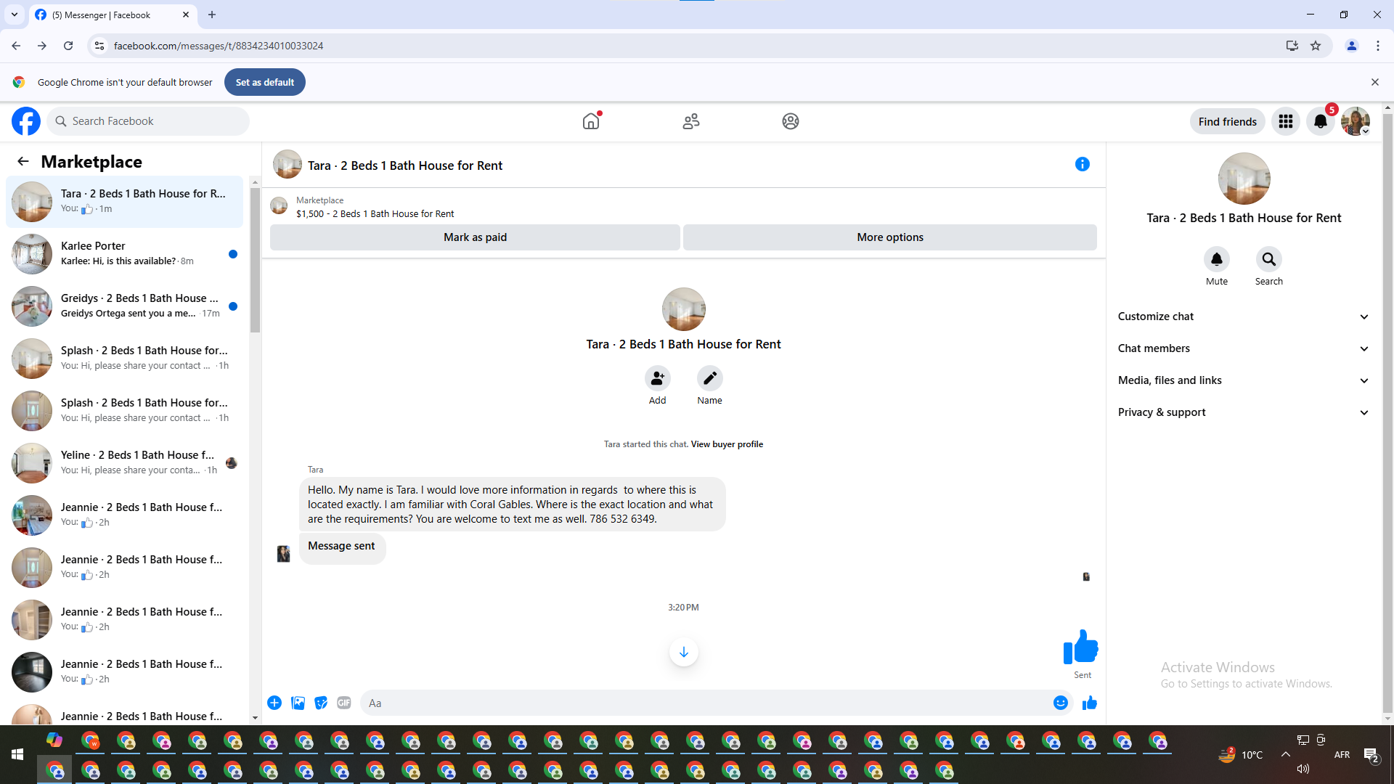Open the Friends icon in top navigation
Screen dimensions: 1394x784
[691, 121]
